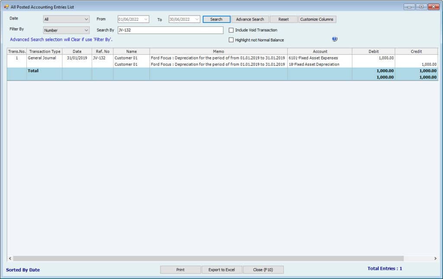Open Advance Search
443x279 pixels.
250,19
